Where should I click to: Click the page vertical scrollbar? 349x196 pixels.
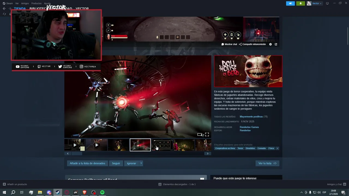348,36
